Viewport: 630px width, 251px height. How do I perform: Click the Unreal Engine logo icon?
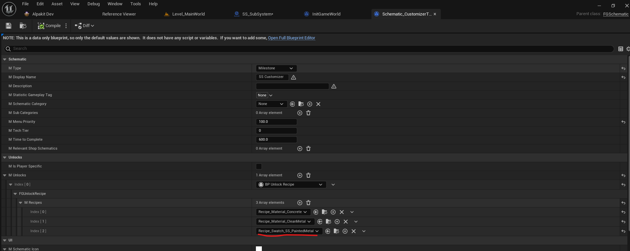tap(9, 9)
